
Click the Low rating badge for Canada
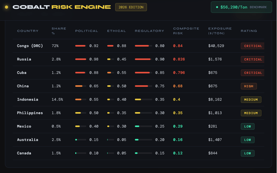point(247,153)
